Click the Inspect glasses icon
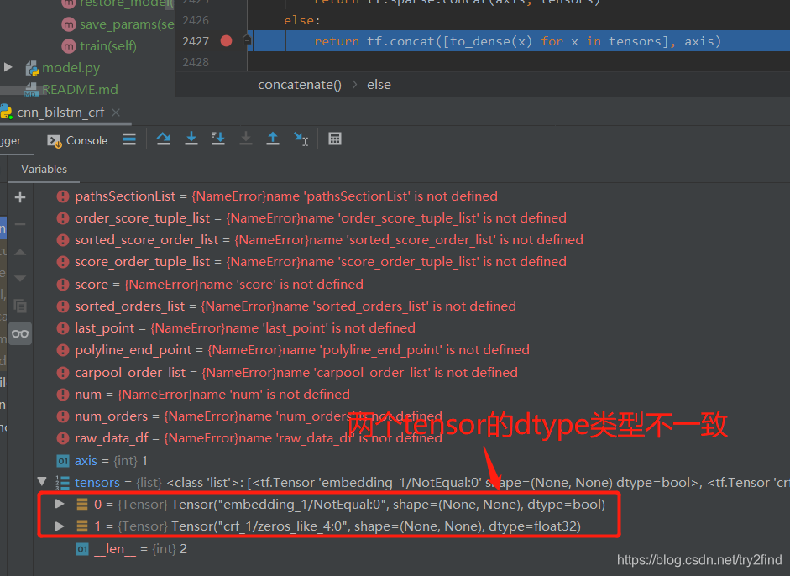 [19, 333]
